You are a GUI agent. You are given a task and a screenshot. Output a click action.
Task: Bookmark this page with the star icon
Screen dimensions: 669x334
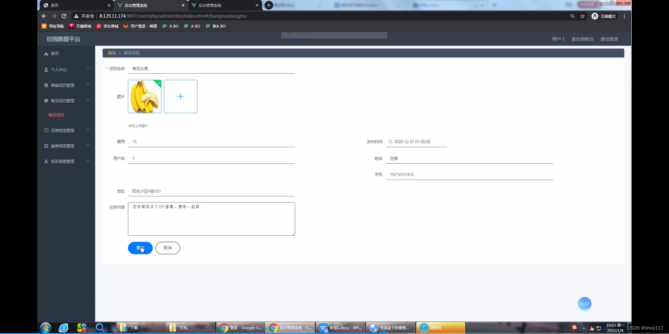pyautogui.click(x=582, y=16)
